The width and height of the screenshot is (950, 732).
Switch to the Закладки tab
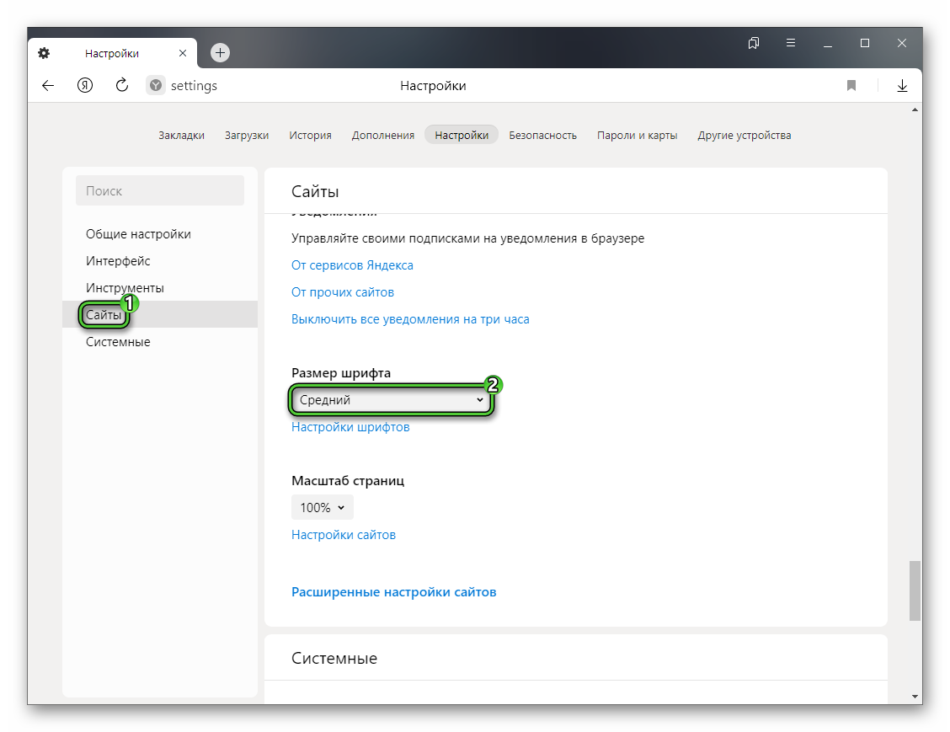[x=181, y=135]
